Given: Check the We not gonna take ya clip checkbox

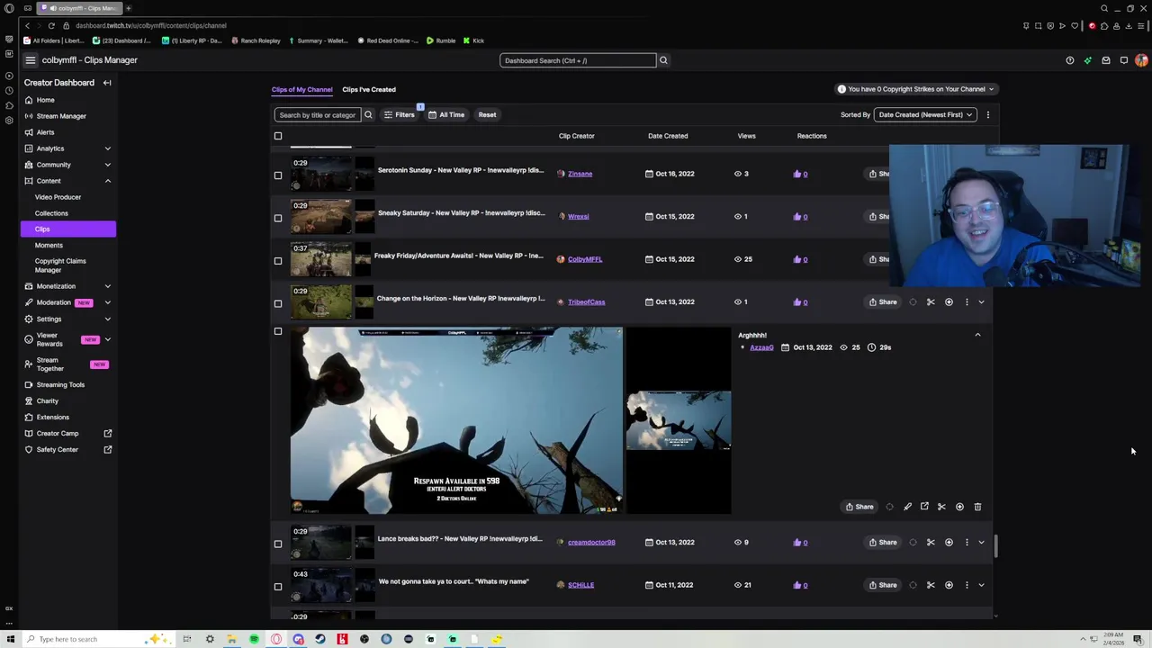Looking at the screenshot, I should click(x=278, y=586).
